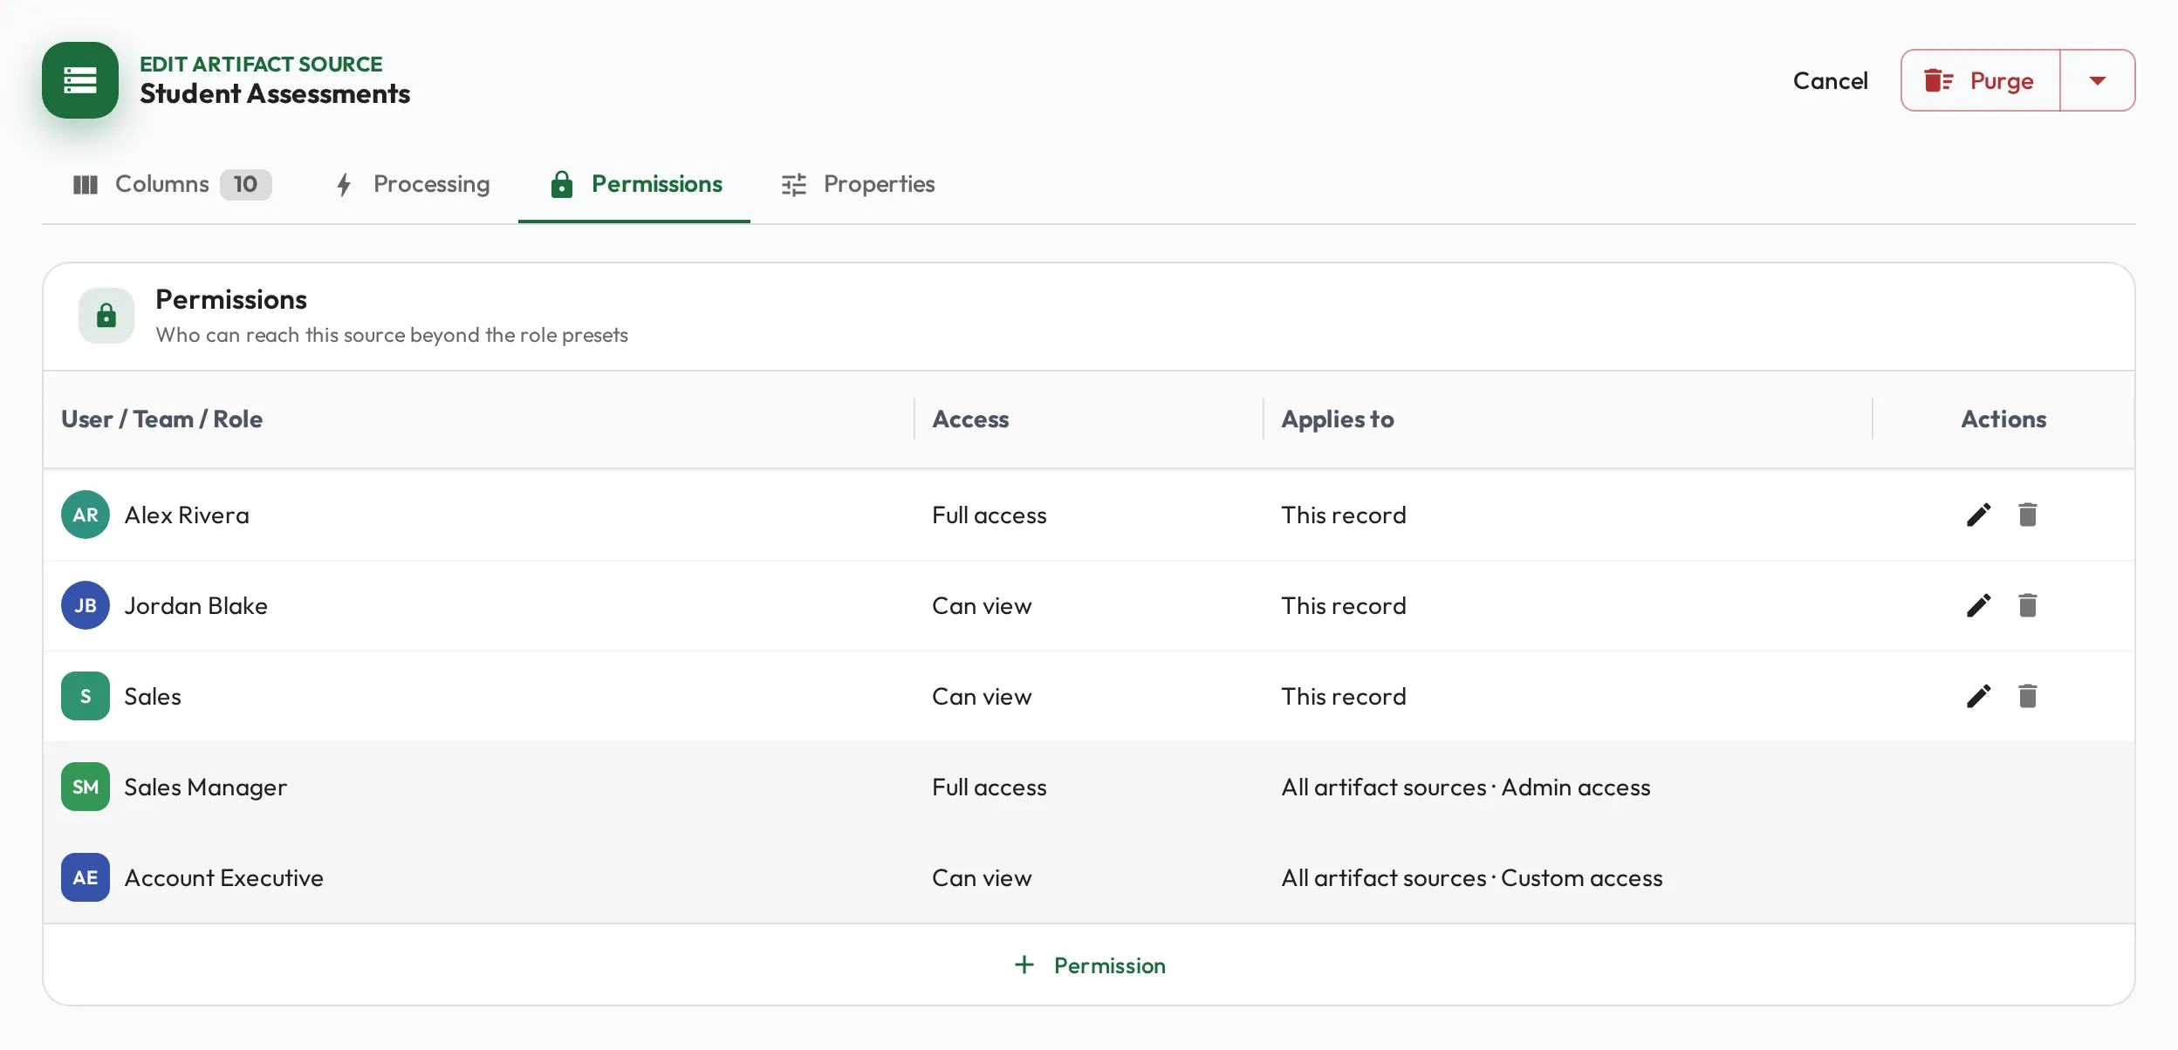The image size is (2178, 1050).
Task: Remove Jordan Blake's permission via trash icon
Action: (x=2027, y=605)
